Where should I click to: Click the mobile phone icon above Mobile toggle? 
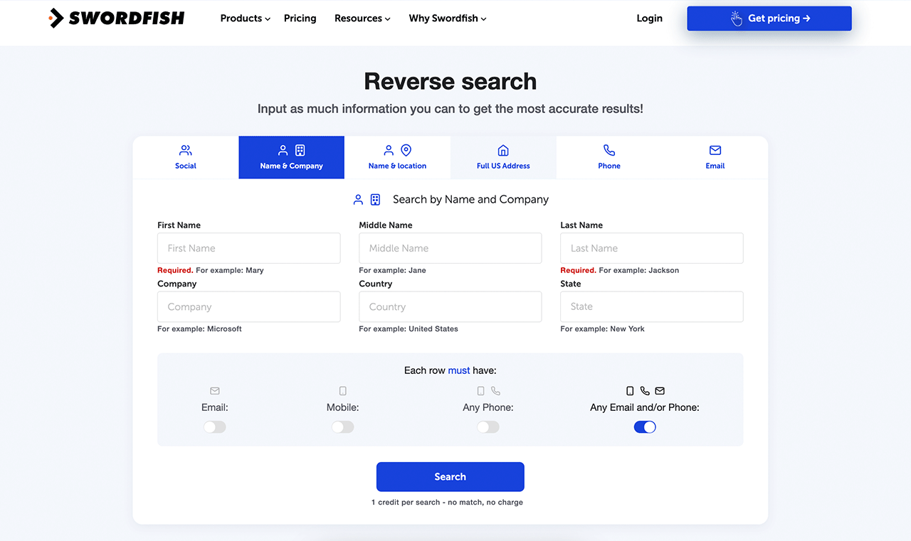(x=342, y=390)
